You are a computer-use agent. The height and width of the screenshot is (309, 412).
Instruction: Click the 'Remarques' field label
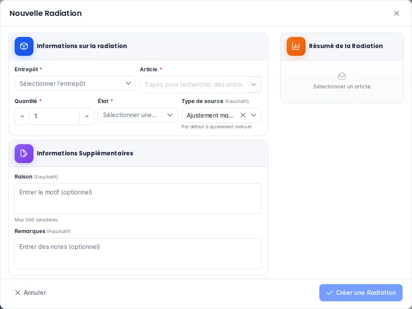(x=30, y=231)
